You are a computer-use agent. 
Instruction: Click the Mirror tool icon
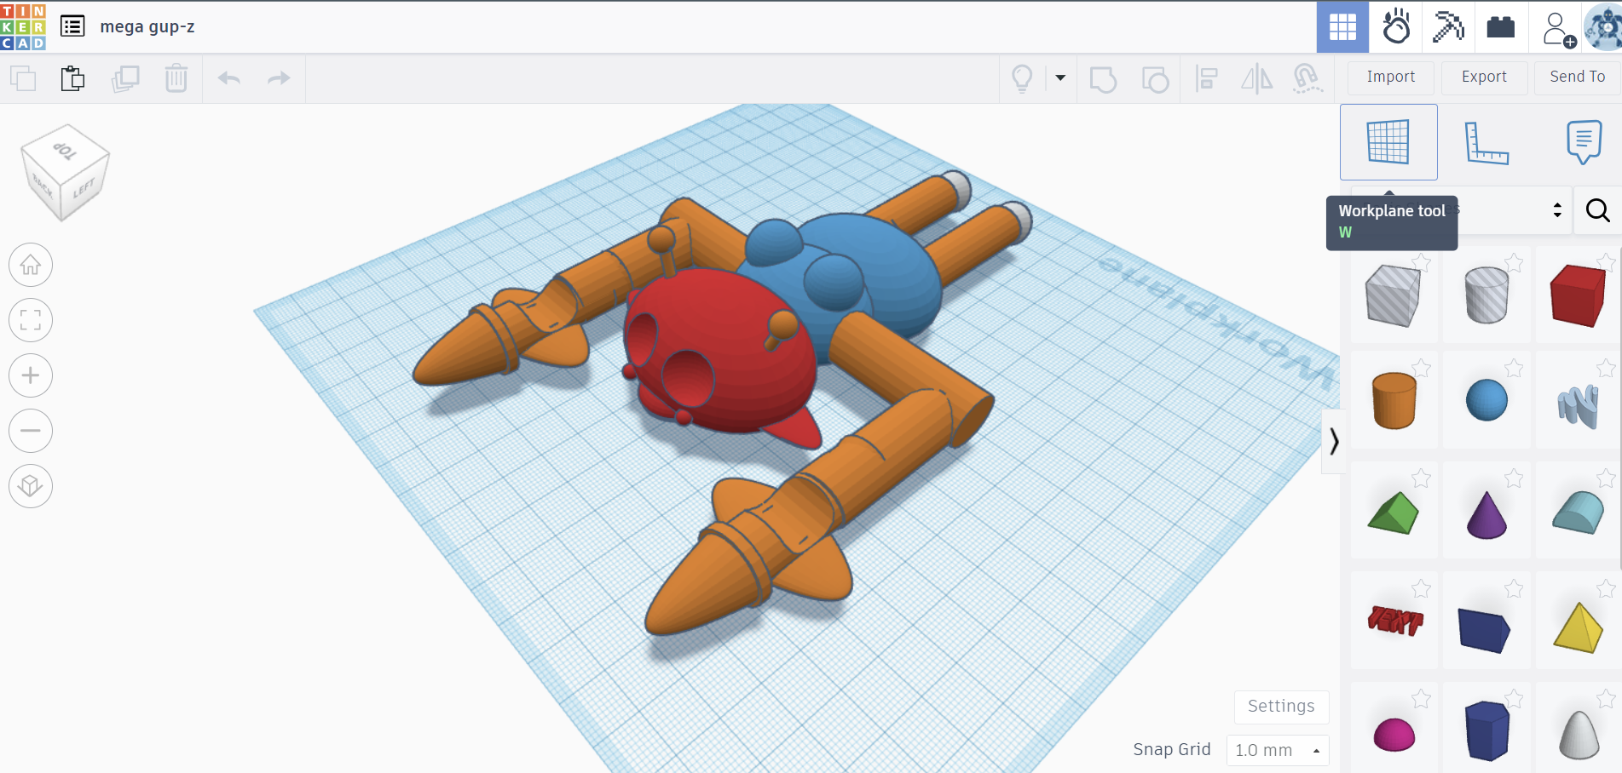(x=1256, y=79)
